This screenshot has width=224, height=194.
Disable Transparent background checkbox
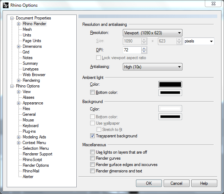pyautogui.click(x=93, y=136)
